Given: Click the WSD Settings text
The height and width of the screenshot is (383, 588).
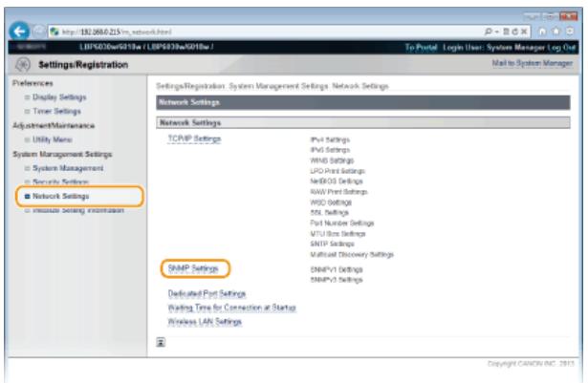Looking at the screenshot, I should (x=331, y=202).
